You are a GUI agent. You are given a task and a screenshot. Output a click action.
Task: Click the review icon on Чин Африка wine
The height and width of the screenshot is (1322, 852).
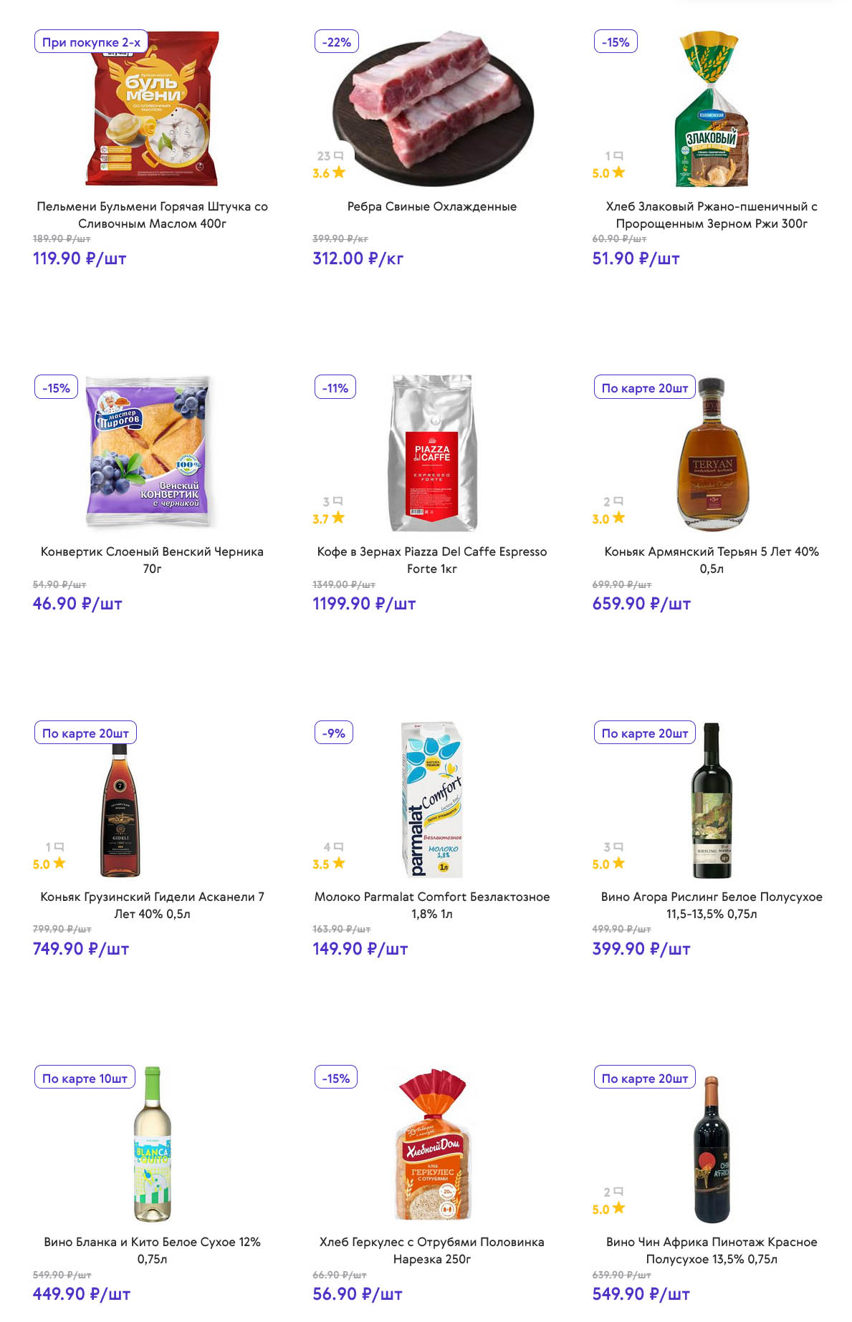(618, 1192)
